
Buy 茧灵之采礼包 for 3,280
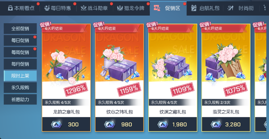[x=226, y=124]
